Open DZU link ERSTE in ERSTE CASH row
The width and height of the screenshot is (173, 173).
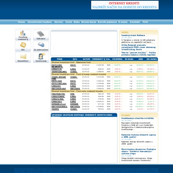point(73,81)
